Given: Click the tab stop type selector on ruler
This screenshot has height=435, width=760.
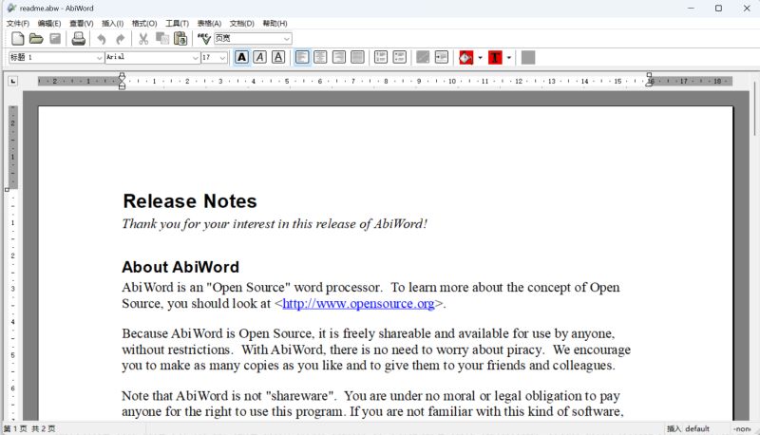Looking at the screenshot, I should (x=13, y=81).
